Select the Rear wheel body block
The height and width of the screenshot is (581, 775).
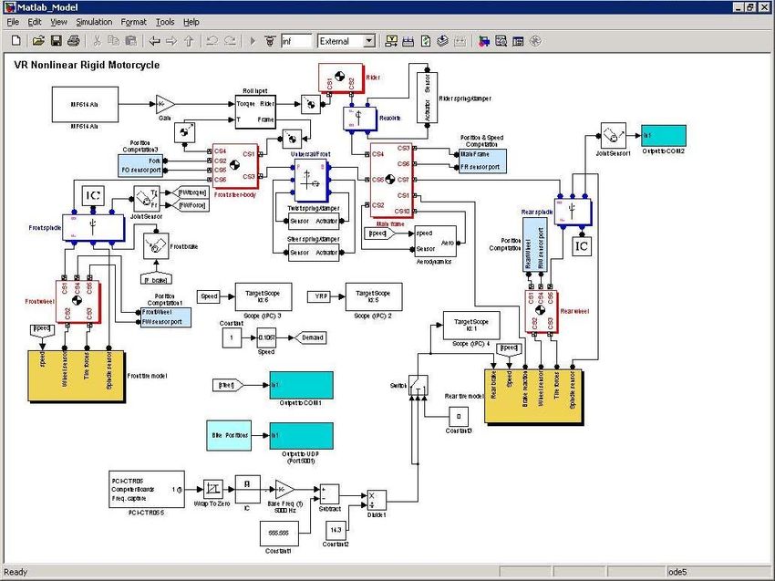pyautogui.click(x=542, y=311)
